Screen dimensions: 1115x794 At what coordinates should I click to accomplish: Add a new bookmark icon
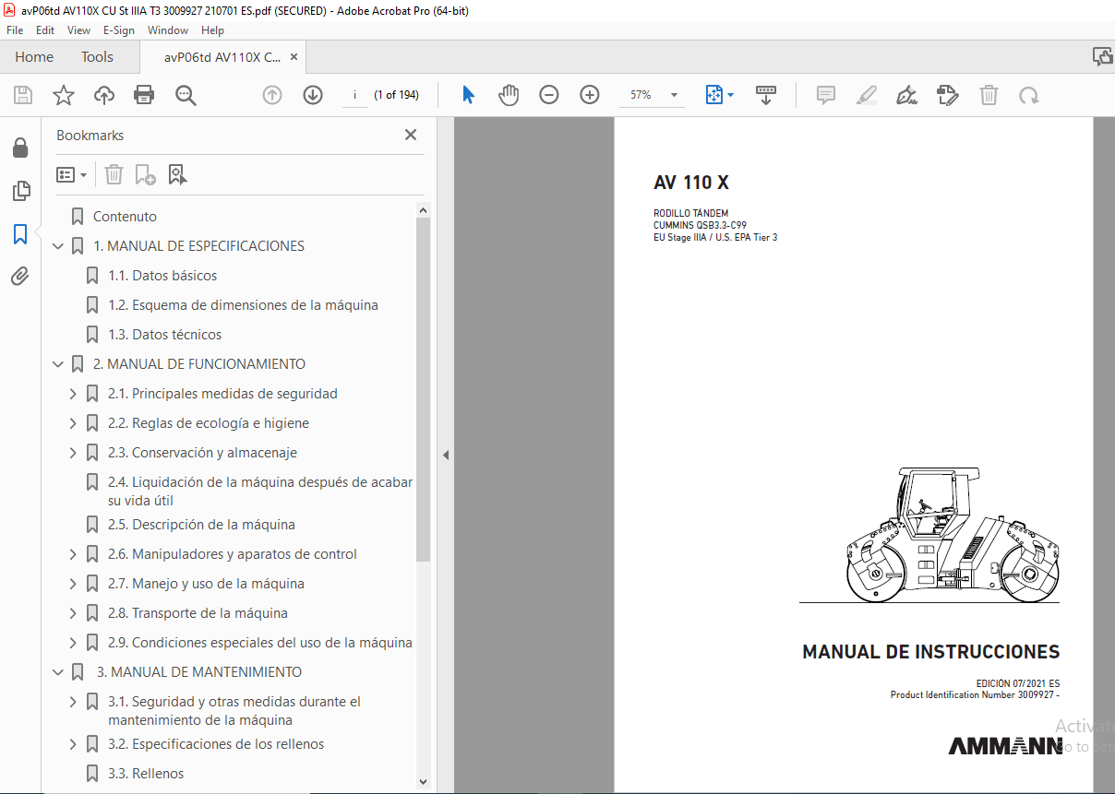[145, 174]
